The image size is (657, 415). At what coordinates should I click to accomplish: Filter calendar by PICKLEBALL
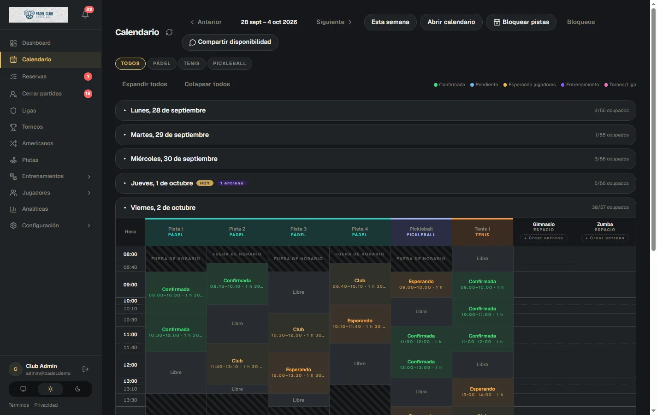230,64
